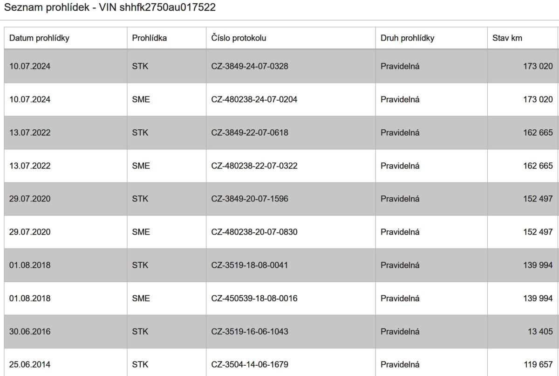Select protocol number CZ-3849-24-07-0328
559x376 pixels.
[250, 66]
